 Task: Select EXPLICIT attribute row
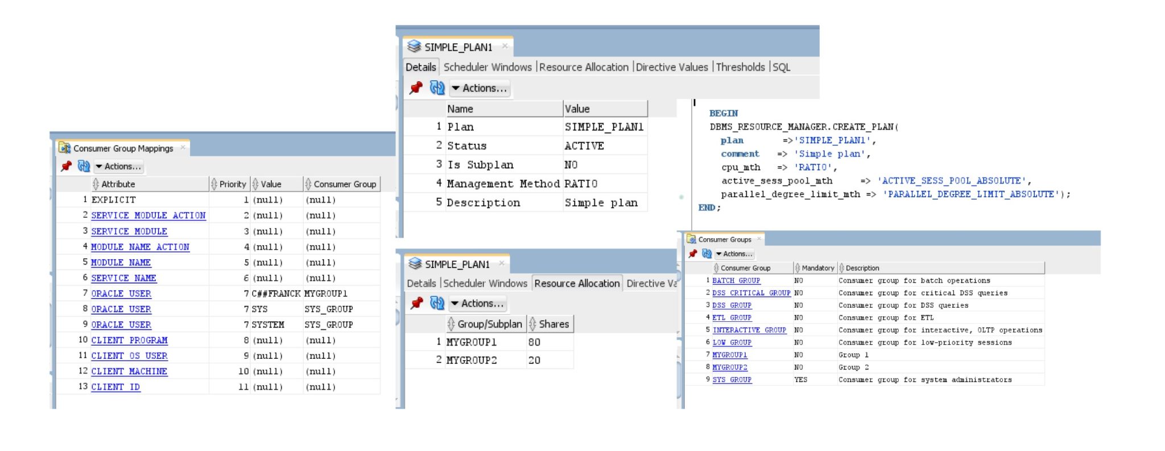[x=218, y=200]
